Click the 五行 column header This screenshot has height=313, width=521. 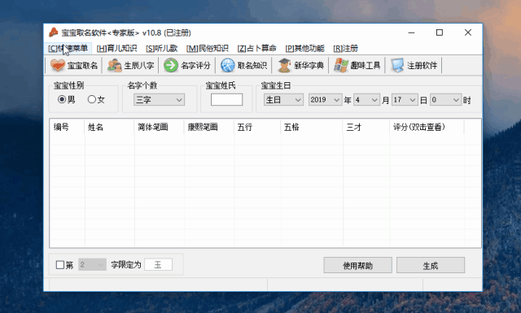257,127
